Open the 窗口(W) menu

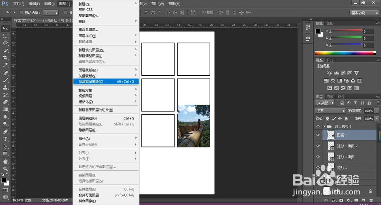(x=157, y=4)
